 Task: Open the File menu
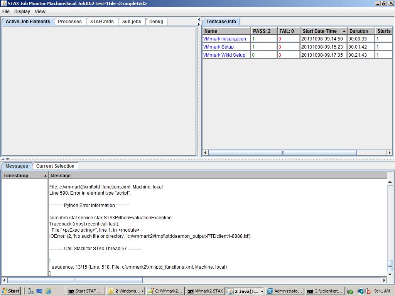[x=6, y=12]
